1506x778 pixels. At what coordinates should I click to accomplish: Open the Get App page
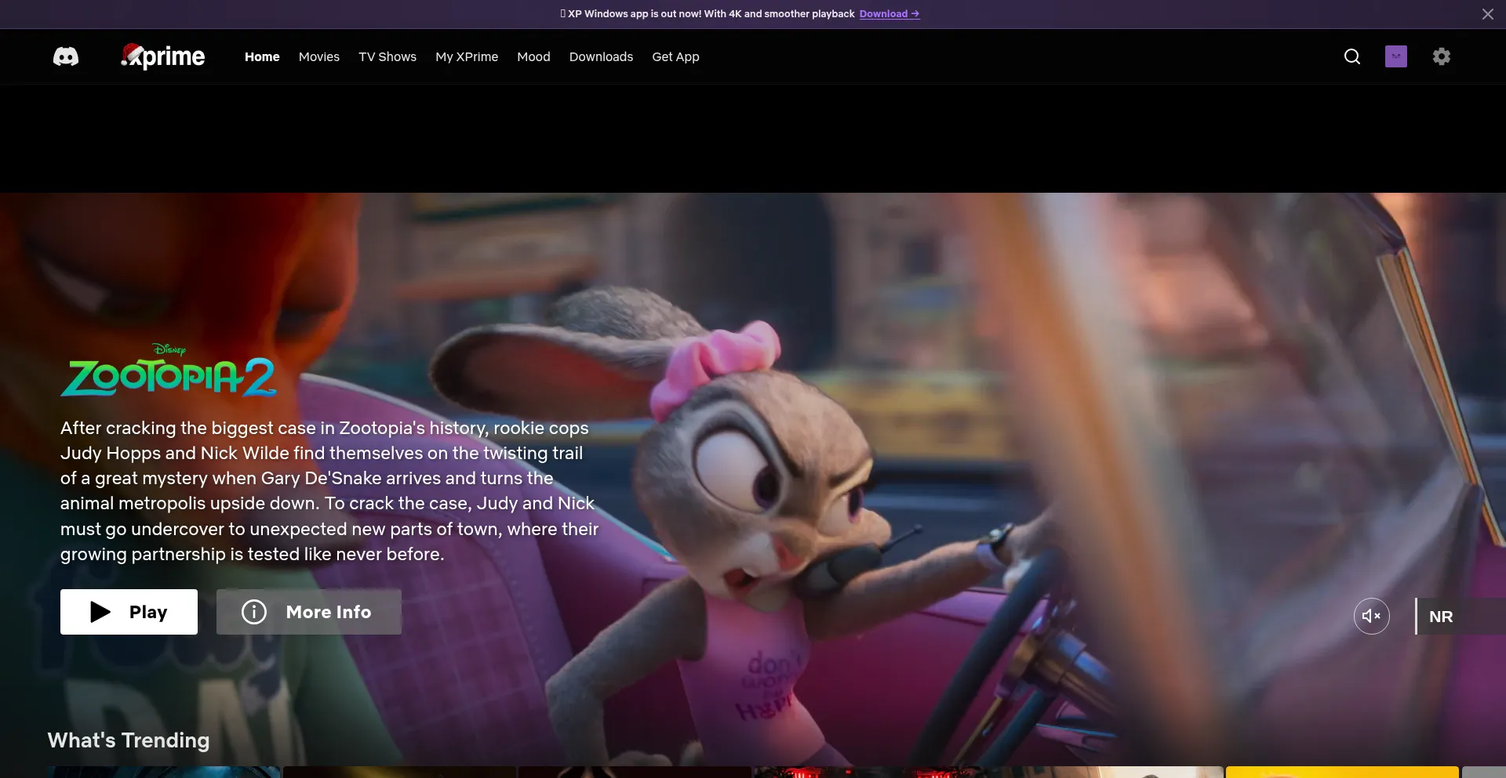click(x=675, y=56)
